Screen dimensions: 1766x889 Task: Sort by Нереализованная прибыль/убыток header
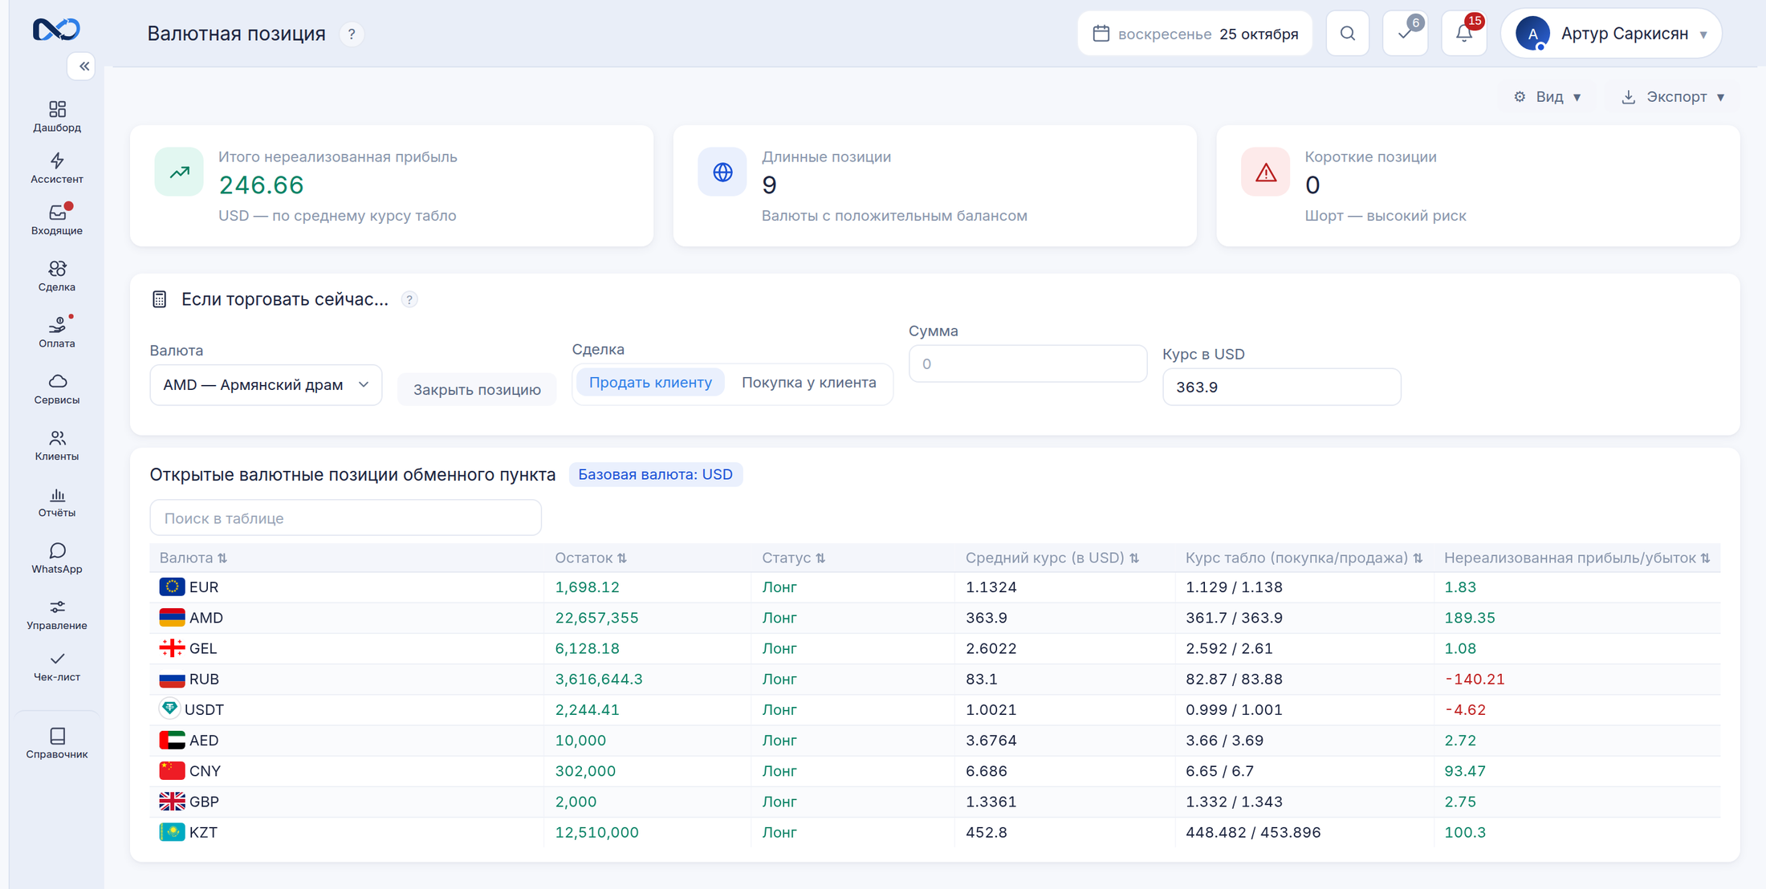[x=1577, y=558]
